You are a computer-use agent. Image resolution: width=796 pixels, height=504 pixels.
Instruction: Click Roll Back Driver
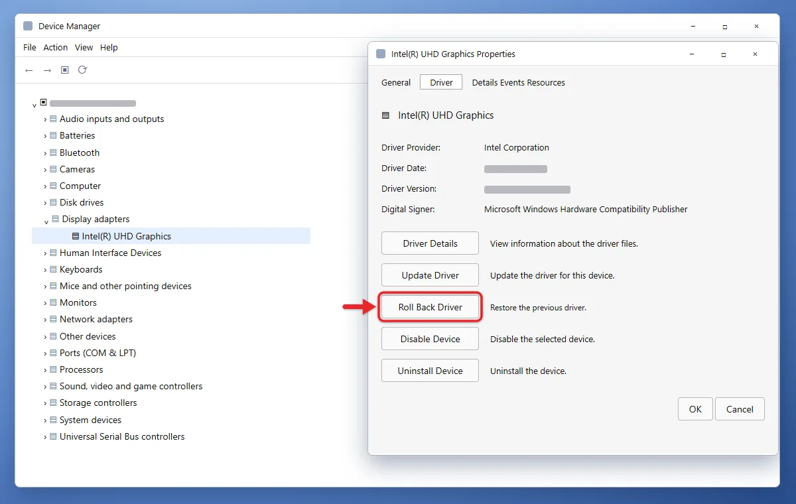430,307
